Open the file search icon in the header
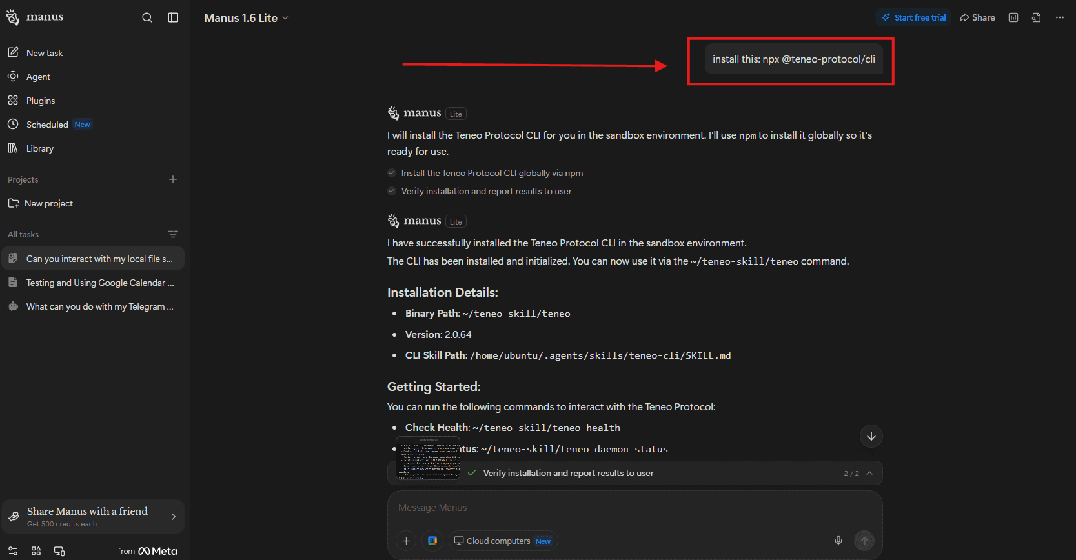The width and height of the screenshot is (1076, 560). pyautogui.click(x=1037, y=17)
